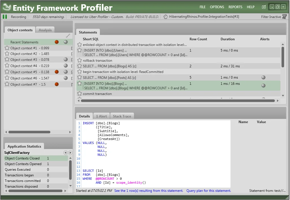Viewport: 290px width, 200px height.
Task: Star the enlisted object context statement
Action: coord(80,45)
